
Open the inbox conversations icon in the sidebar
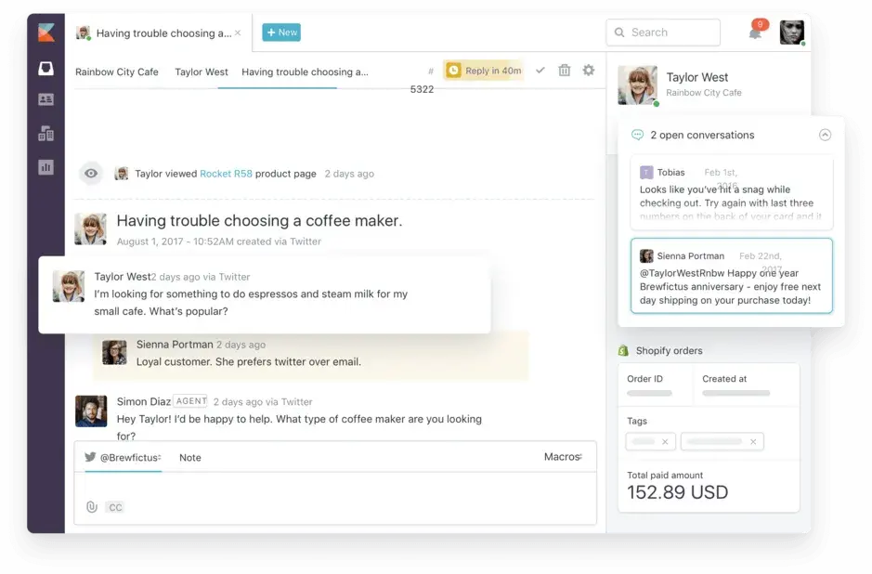pyautogui.click(x=46, y=68)
